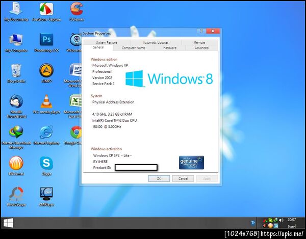Click the 'Version 2002' text
The width and height of the screenshot is (306, 239).
click(x=103, y=78)
